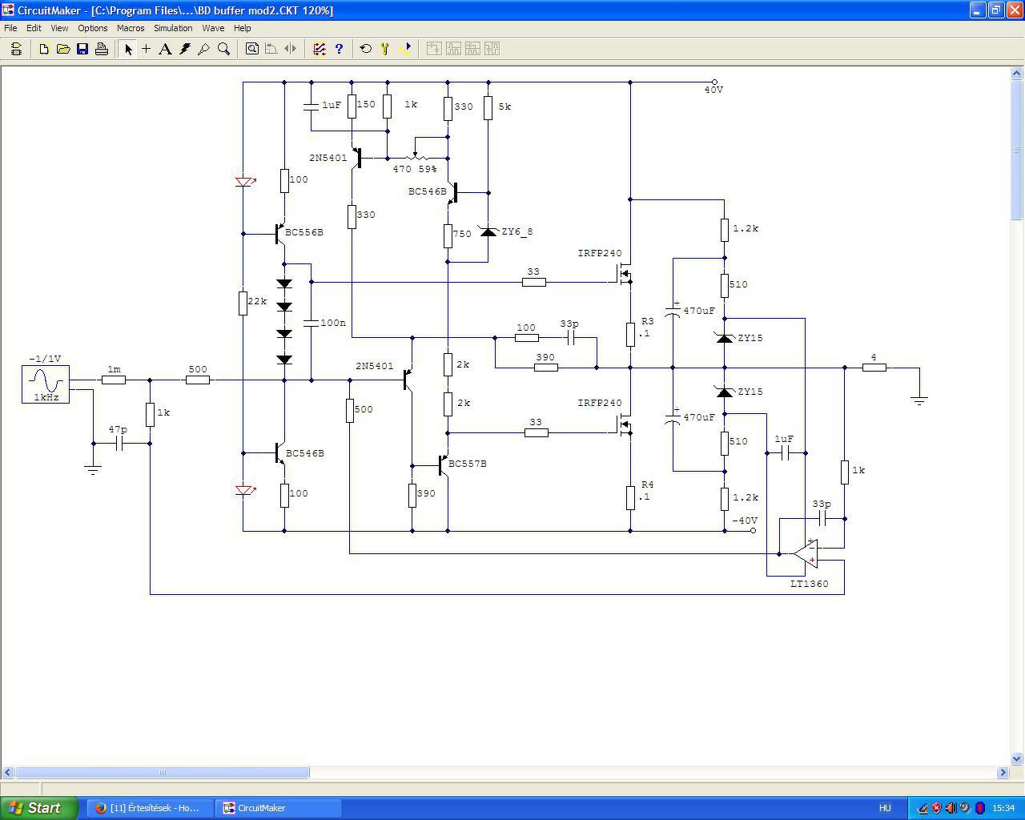
Task: Select the magnifier Zoom tool
Action: [224, 49]
